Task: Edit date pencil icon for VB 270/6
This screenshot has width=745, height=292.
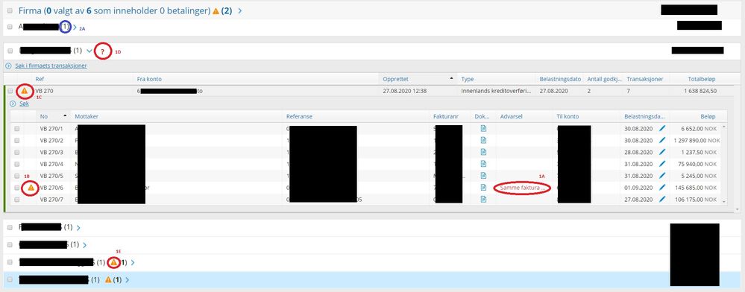Action: pyautogui.click(x=662, y=188)
